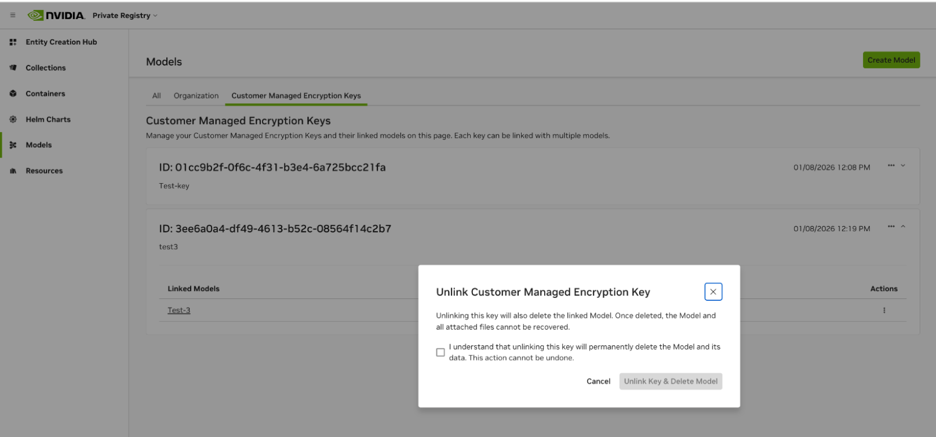Click the Models page title
This screenshot has height=437, width=936.
coord(164,62)
